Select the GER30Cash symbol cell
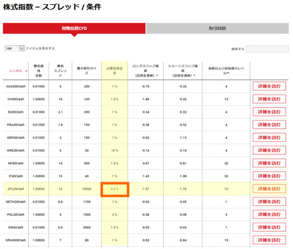293x249 pixels. coord(16,138)
